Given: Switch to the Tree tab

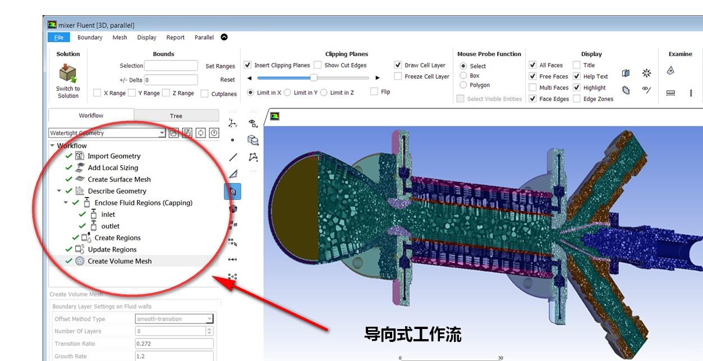Looking at the screenshot, I should pyautogui.click(x=176, y=115).
